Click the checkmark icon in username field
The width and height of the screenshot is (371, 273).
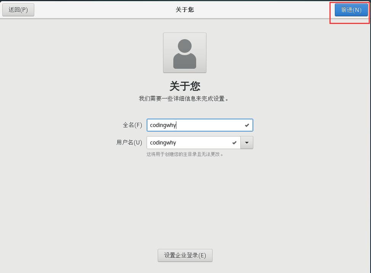(x=233, y=142)
